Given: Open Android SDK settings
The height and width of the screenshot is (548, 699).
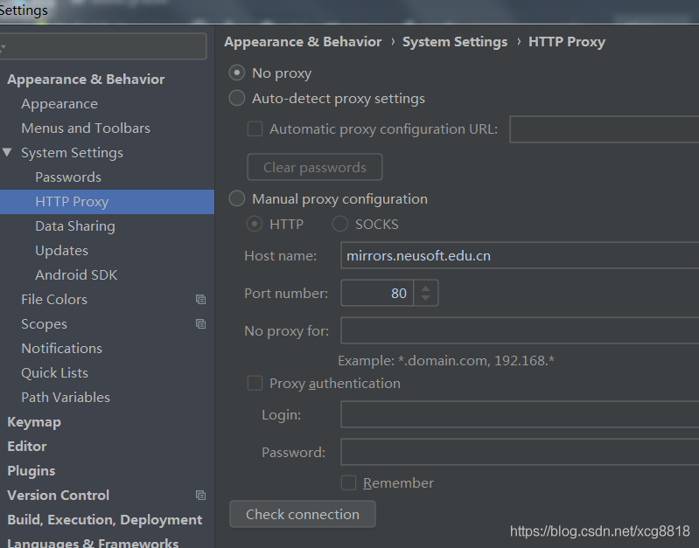Looking at the screenshot, I should click(76, 275).
